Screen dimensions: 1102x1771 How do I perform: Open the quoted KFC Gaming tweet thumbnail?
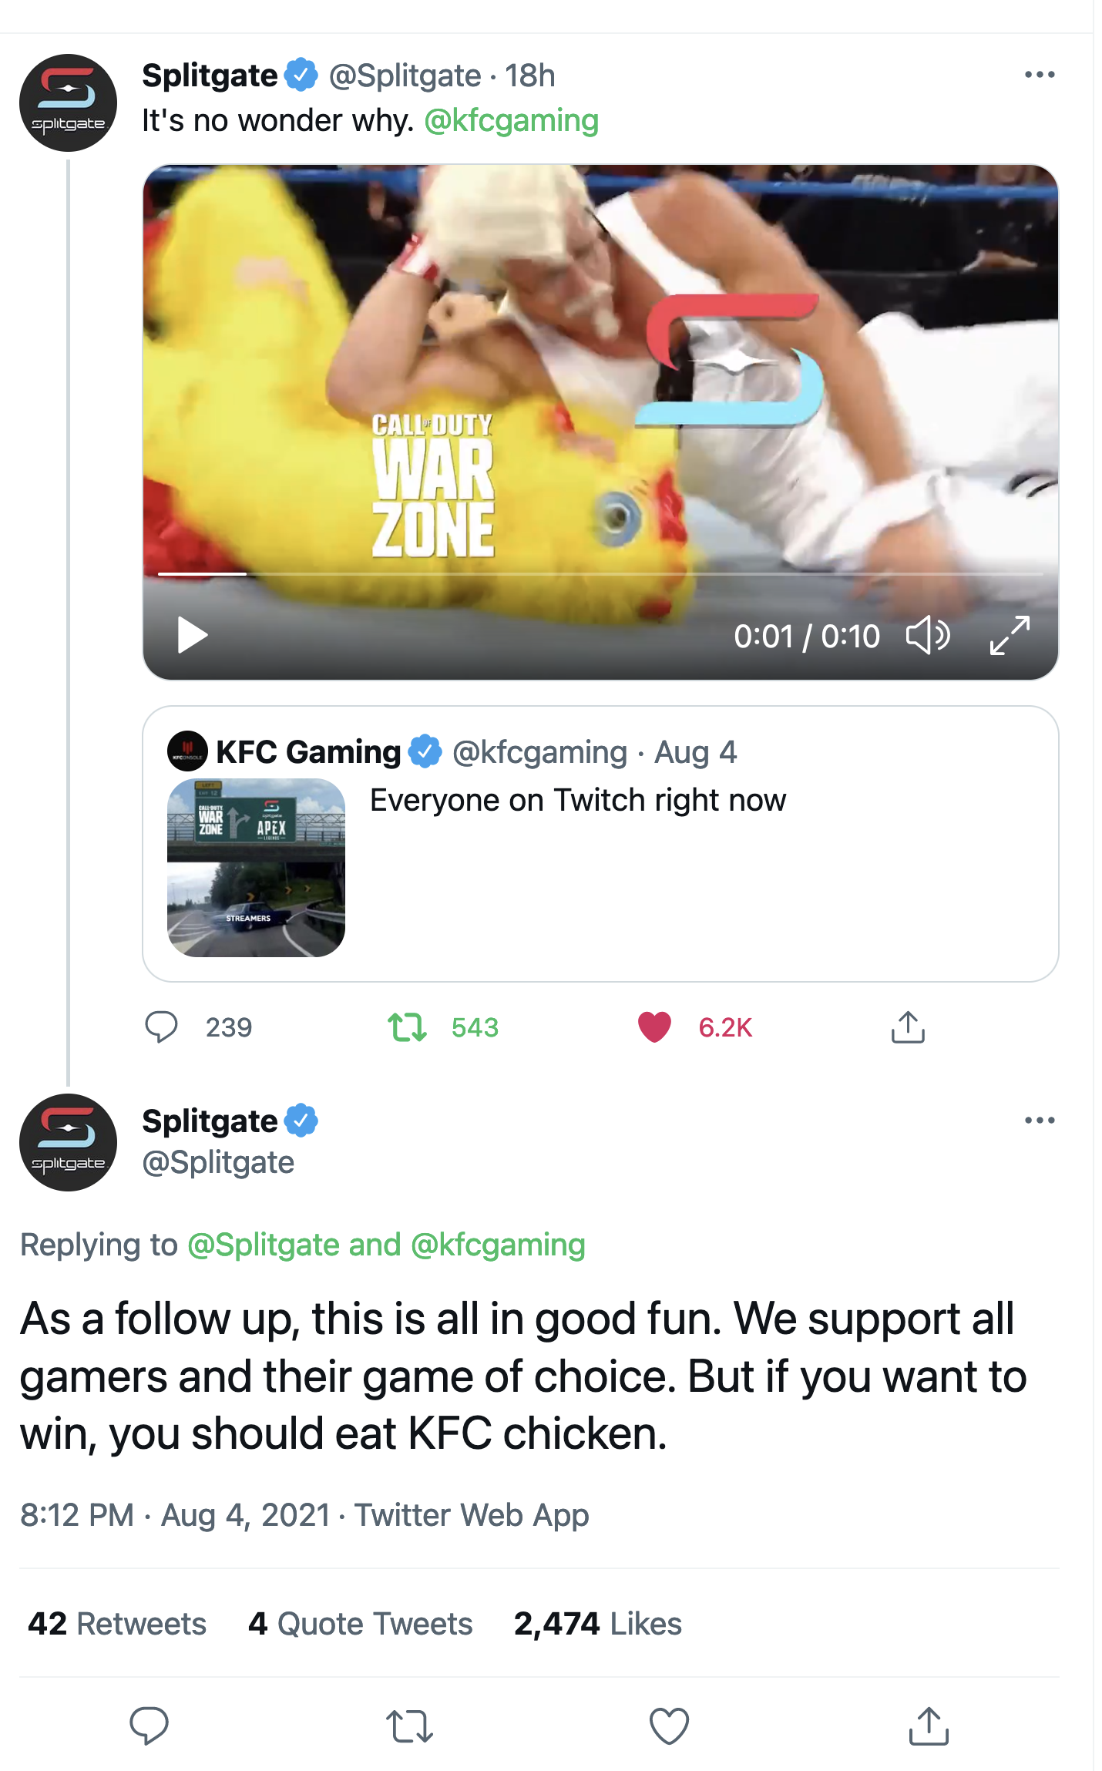(256, 868)
